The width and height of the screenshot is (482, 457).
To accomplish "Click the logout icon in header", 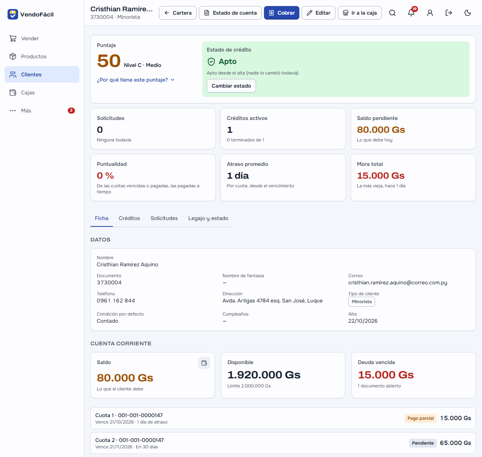I will (449, 13).
